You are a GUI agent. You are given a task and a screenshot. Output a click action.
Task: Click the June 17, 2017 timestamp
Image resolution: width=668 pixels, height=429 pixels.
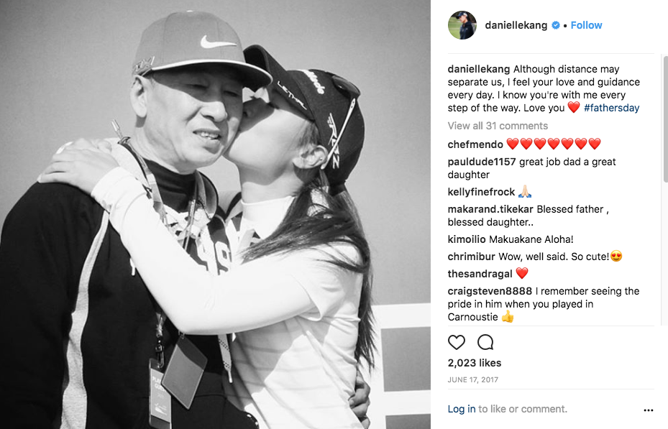click(x=473, y=379)
